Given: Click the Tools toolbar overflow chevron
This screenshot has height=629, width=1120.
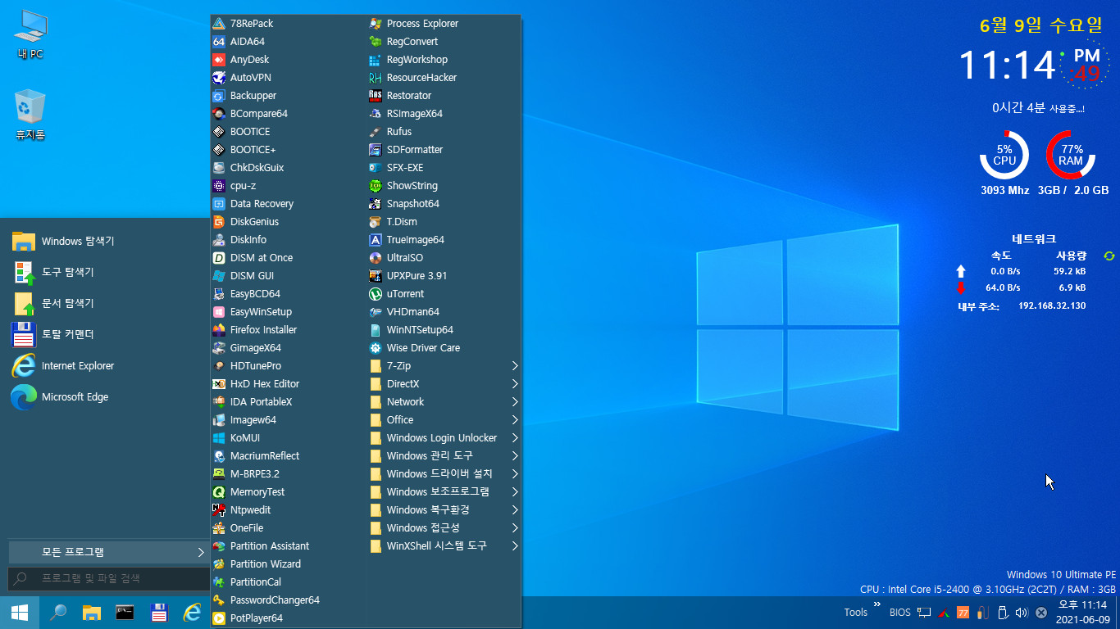Looking at the screenshot, I should [877, 604].
